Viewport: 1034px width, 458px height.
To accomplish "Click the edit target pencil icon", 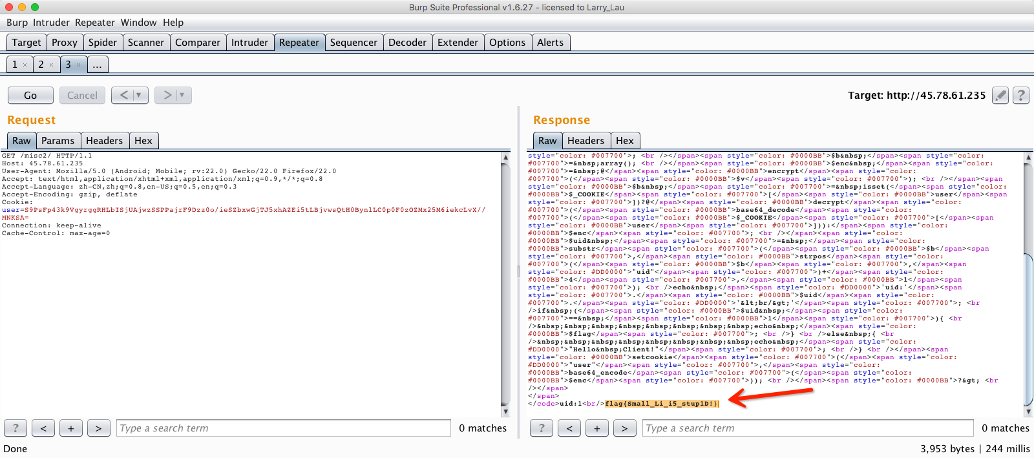I will click(x=1000, y=96).
